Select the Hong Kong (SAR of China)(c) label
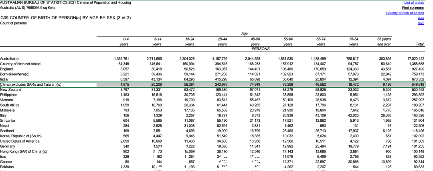 24,151
